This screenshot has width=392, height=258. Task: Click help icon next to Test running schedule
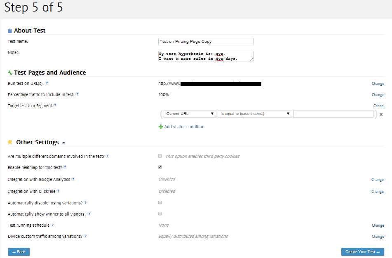coord(52,225)
